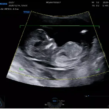This screenshot has width=109, height=109.
Task: Click the zoom slider at bottom right
Action: point(98,96)
